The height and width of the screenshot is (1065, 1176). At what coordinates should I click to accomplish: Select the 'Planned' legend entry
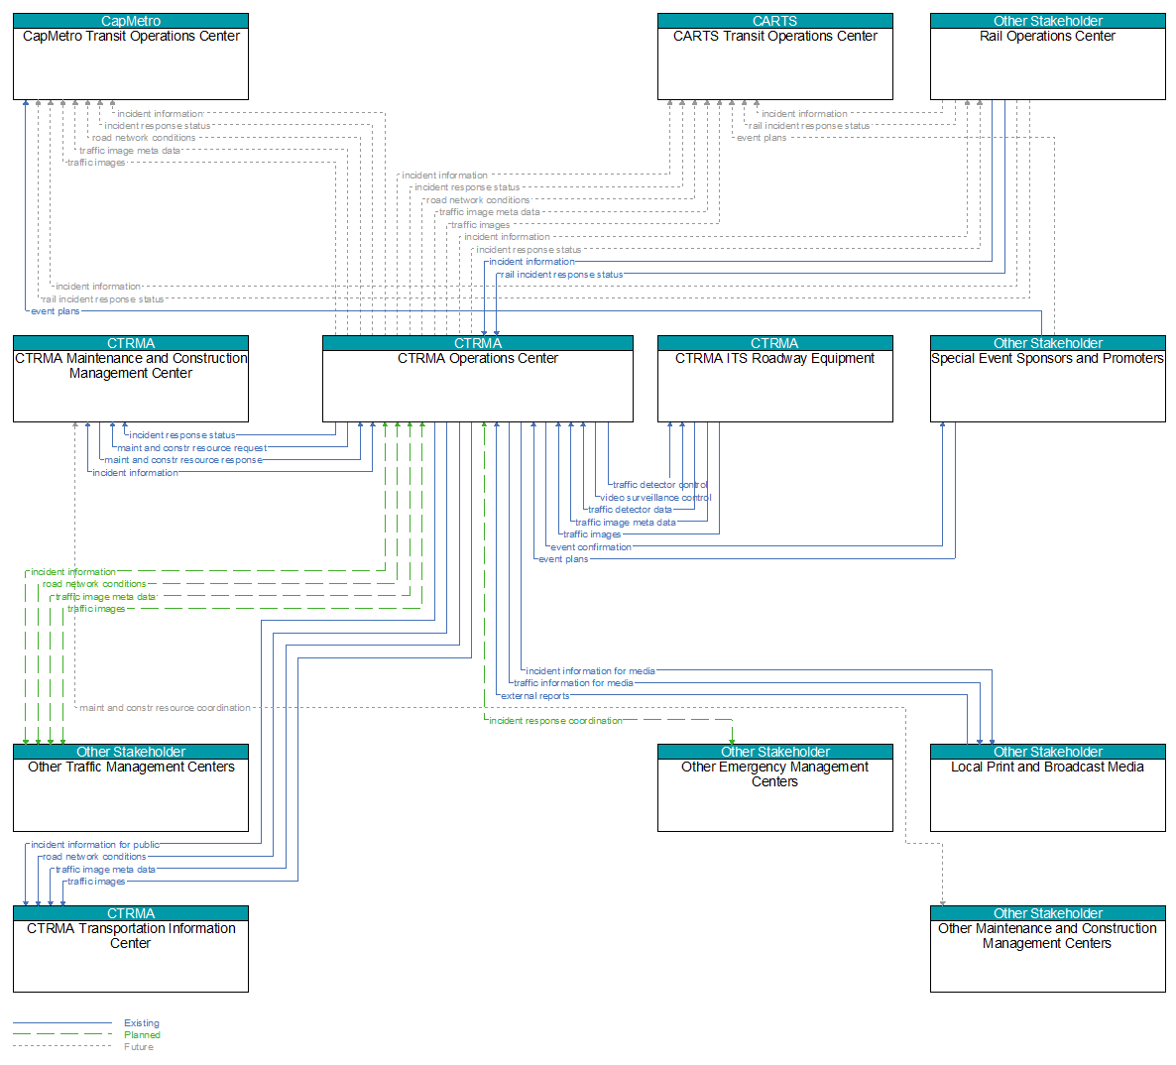[142, 1035]
